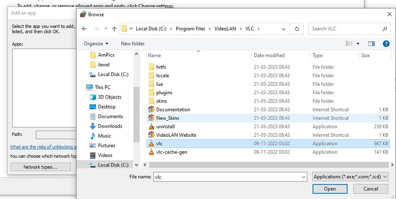
Task: Expand the address bar history dropdown
Action: coord(284,29)
